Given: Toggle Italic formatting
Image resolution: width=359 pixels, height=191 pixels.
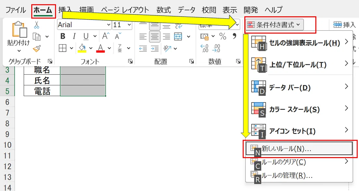Looking at the screenshot, I should click(74, 36).
